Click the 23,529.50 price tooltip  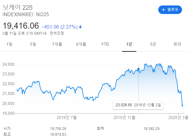(x=124, y=105)
